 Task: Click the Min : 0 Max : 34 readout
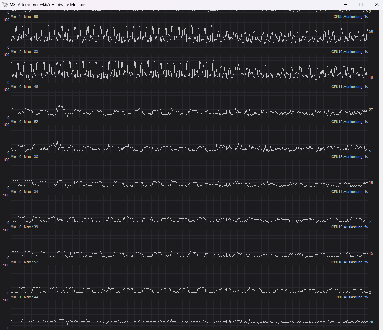[x=24, y=192]
